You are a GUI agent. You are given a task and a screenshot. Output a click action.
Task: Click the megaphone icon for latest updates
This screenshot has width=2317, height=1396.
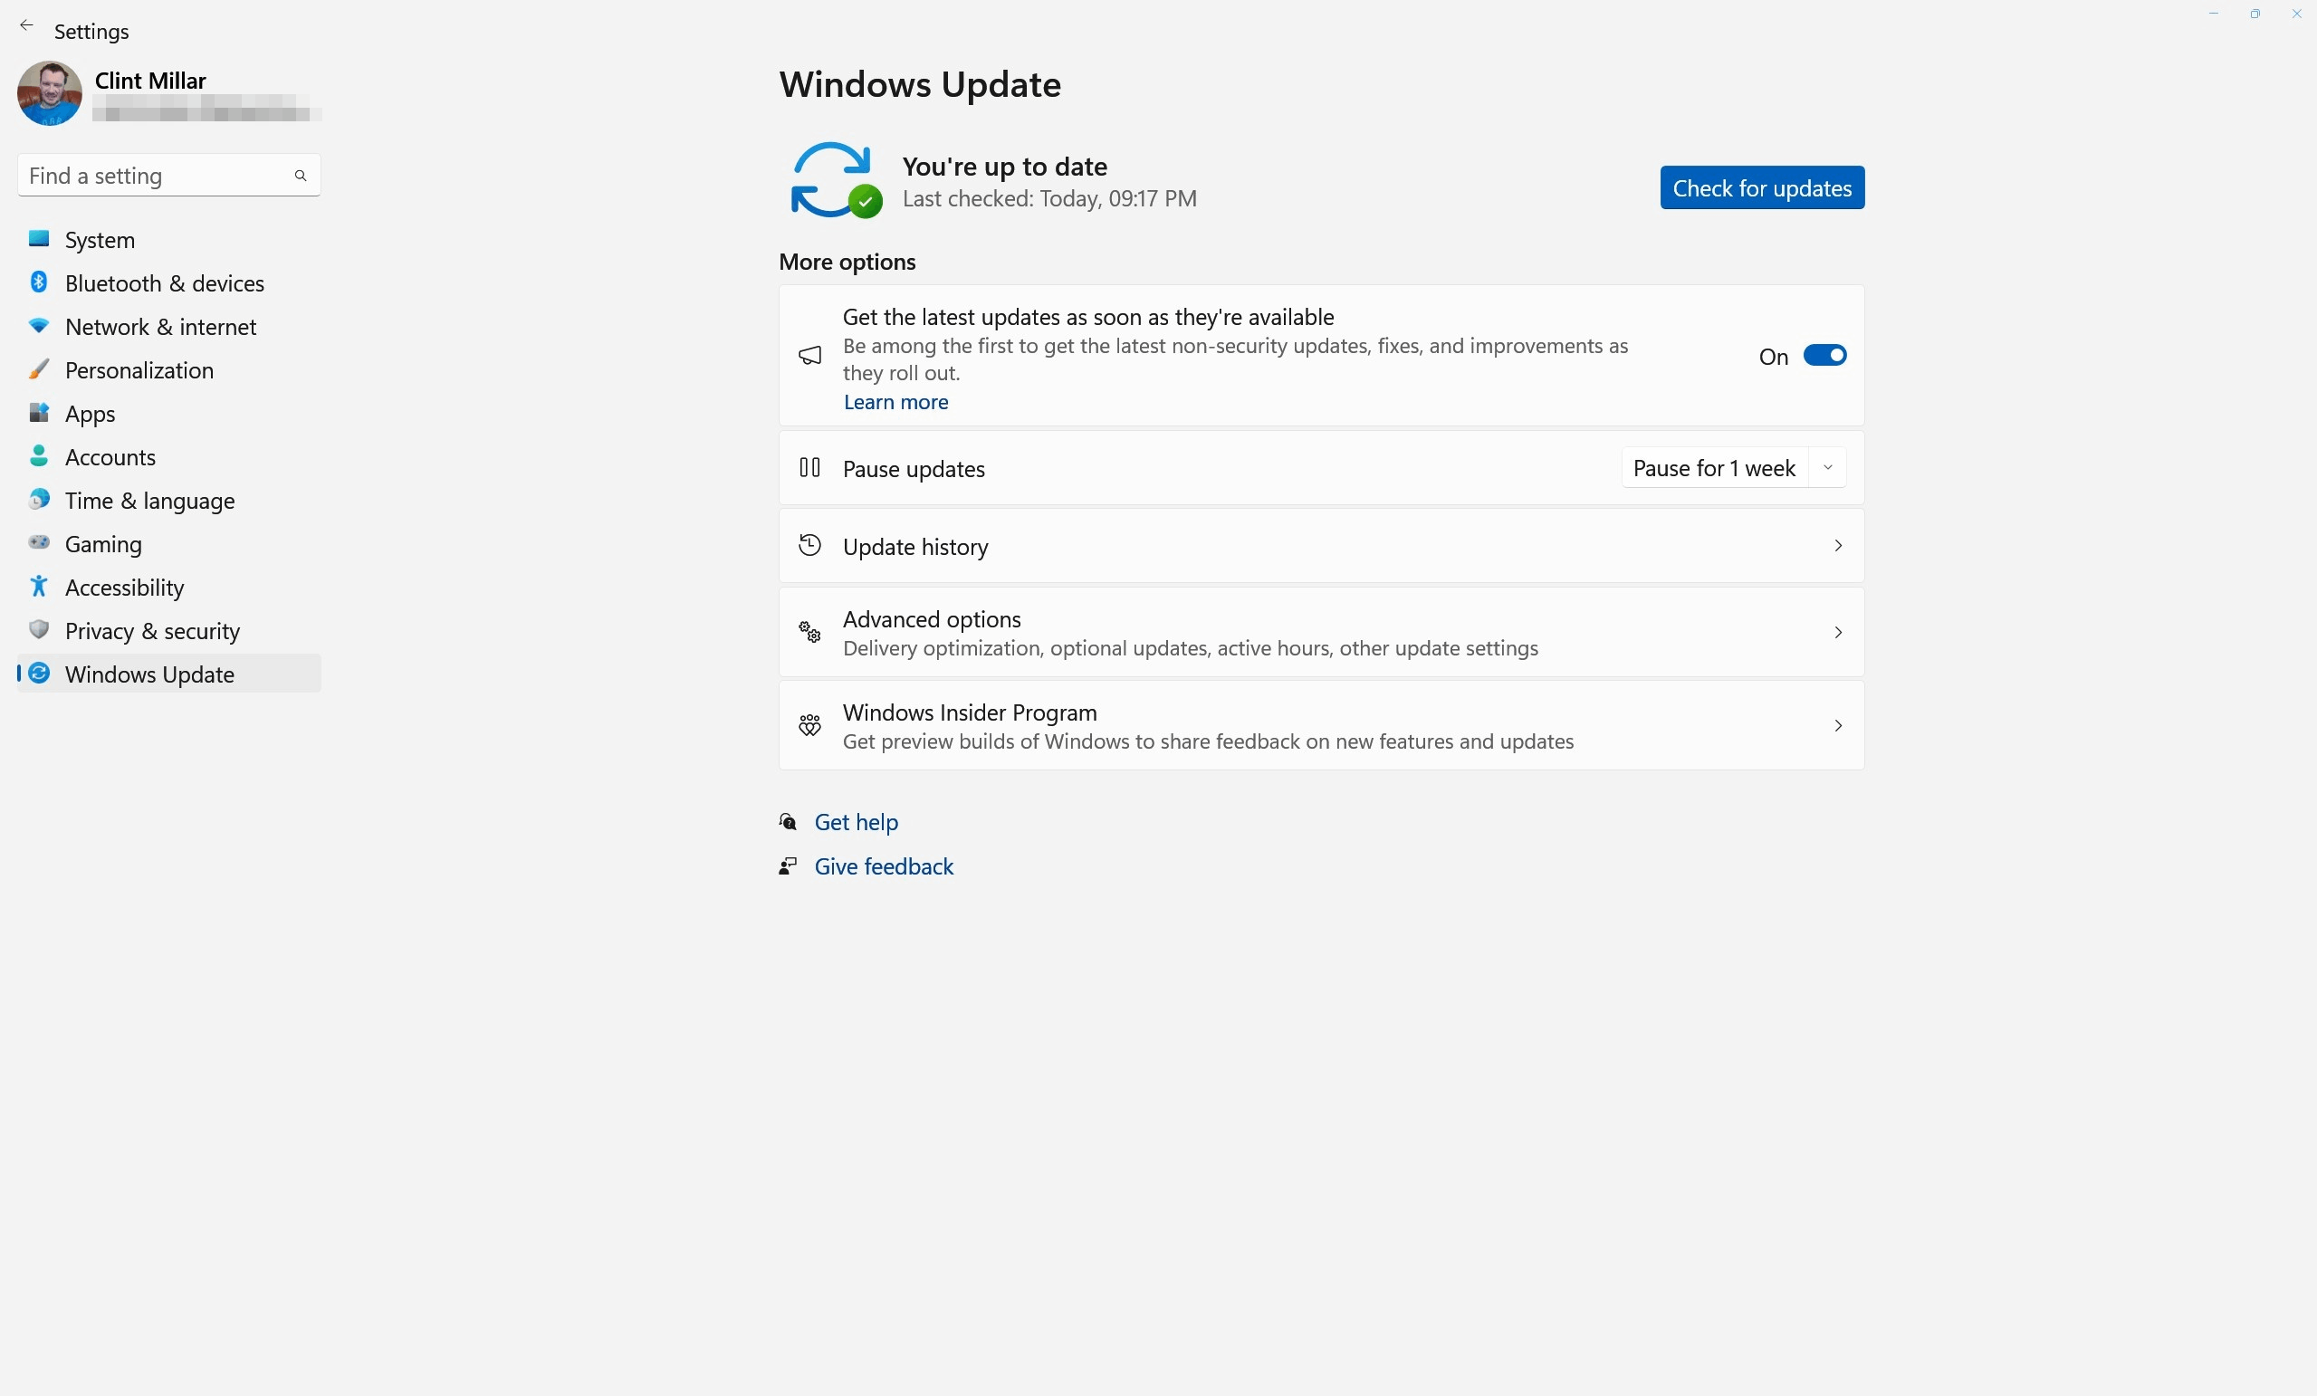point(809,356)
